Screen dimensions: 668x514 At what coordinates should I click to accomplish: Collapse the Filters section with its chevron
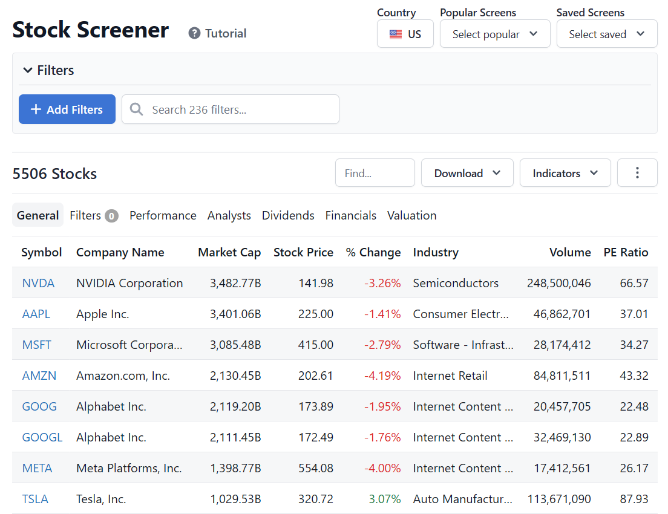(x=28, y=70)
